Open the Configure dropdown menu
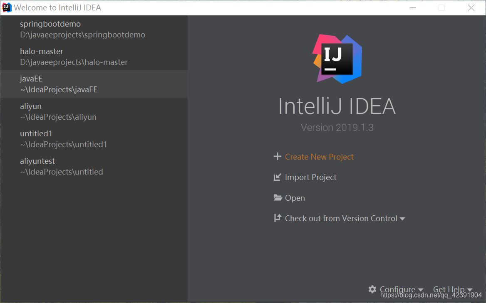The height and width of the screenshot is (303, 486). pos(401,289)
